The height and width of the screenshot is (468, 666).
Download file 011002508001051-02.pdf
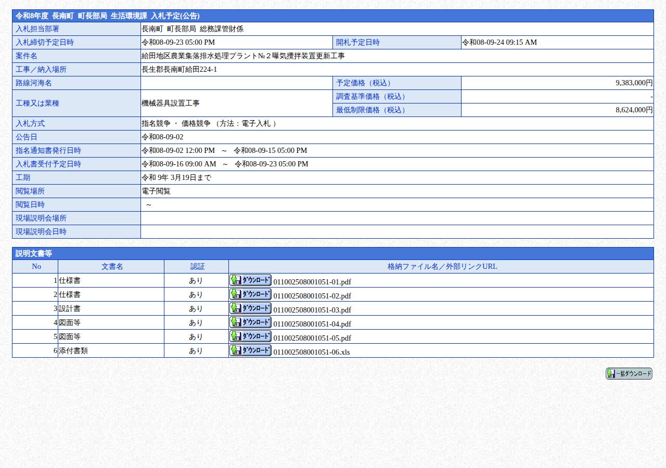pos(250,294)
